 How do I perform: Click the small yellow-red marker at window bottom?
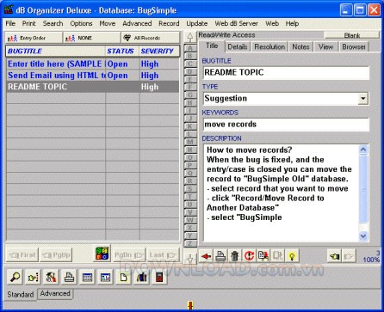click(190, 305)
